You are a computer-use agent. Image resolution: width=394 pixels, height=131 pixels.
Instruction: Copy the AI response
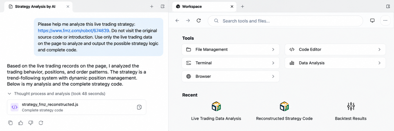coord(11,123)
